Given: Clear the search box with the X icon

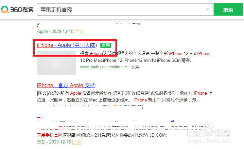Looking at the screenshot, I should pos(208,9).
